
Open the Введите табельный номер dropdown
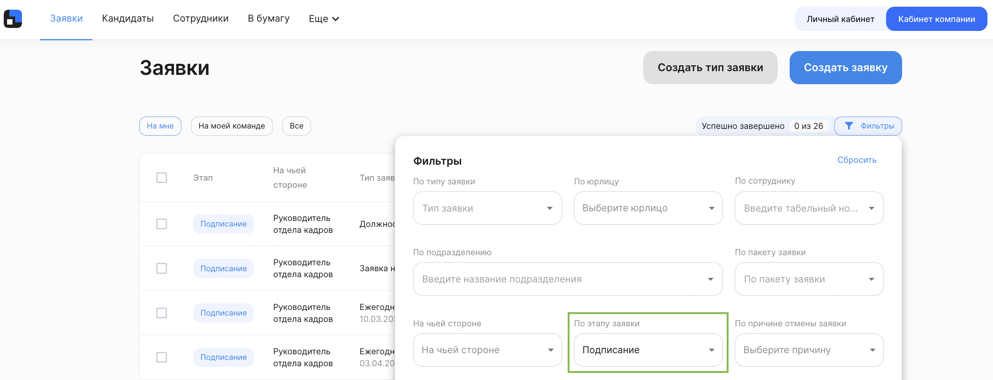tap(809, 208)
